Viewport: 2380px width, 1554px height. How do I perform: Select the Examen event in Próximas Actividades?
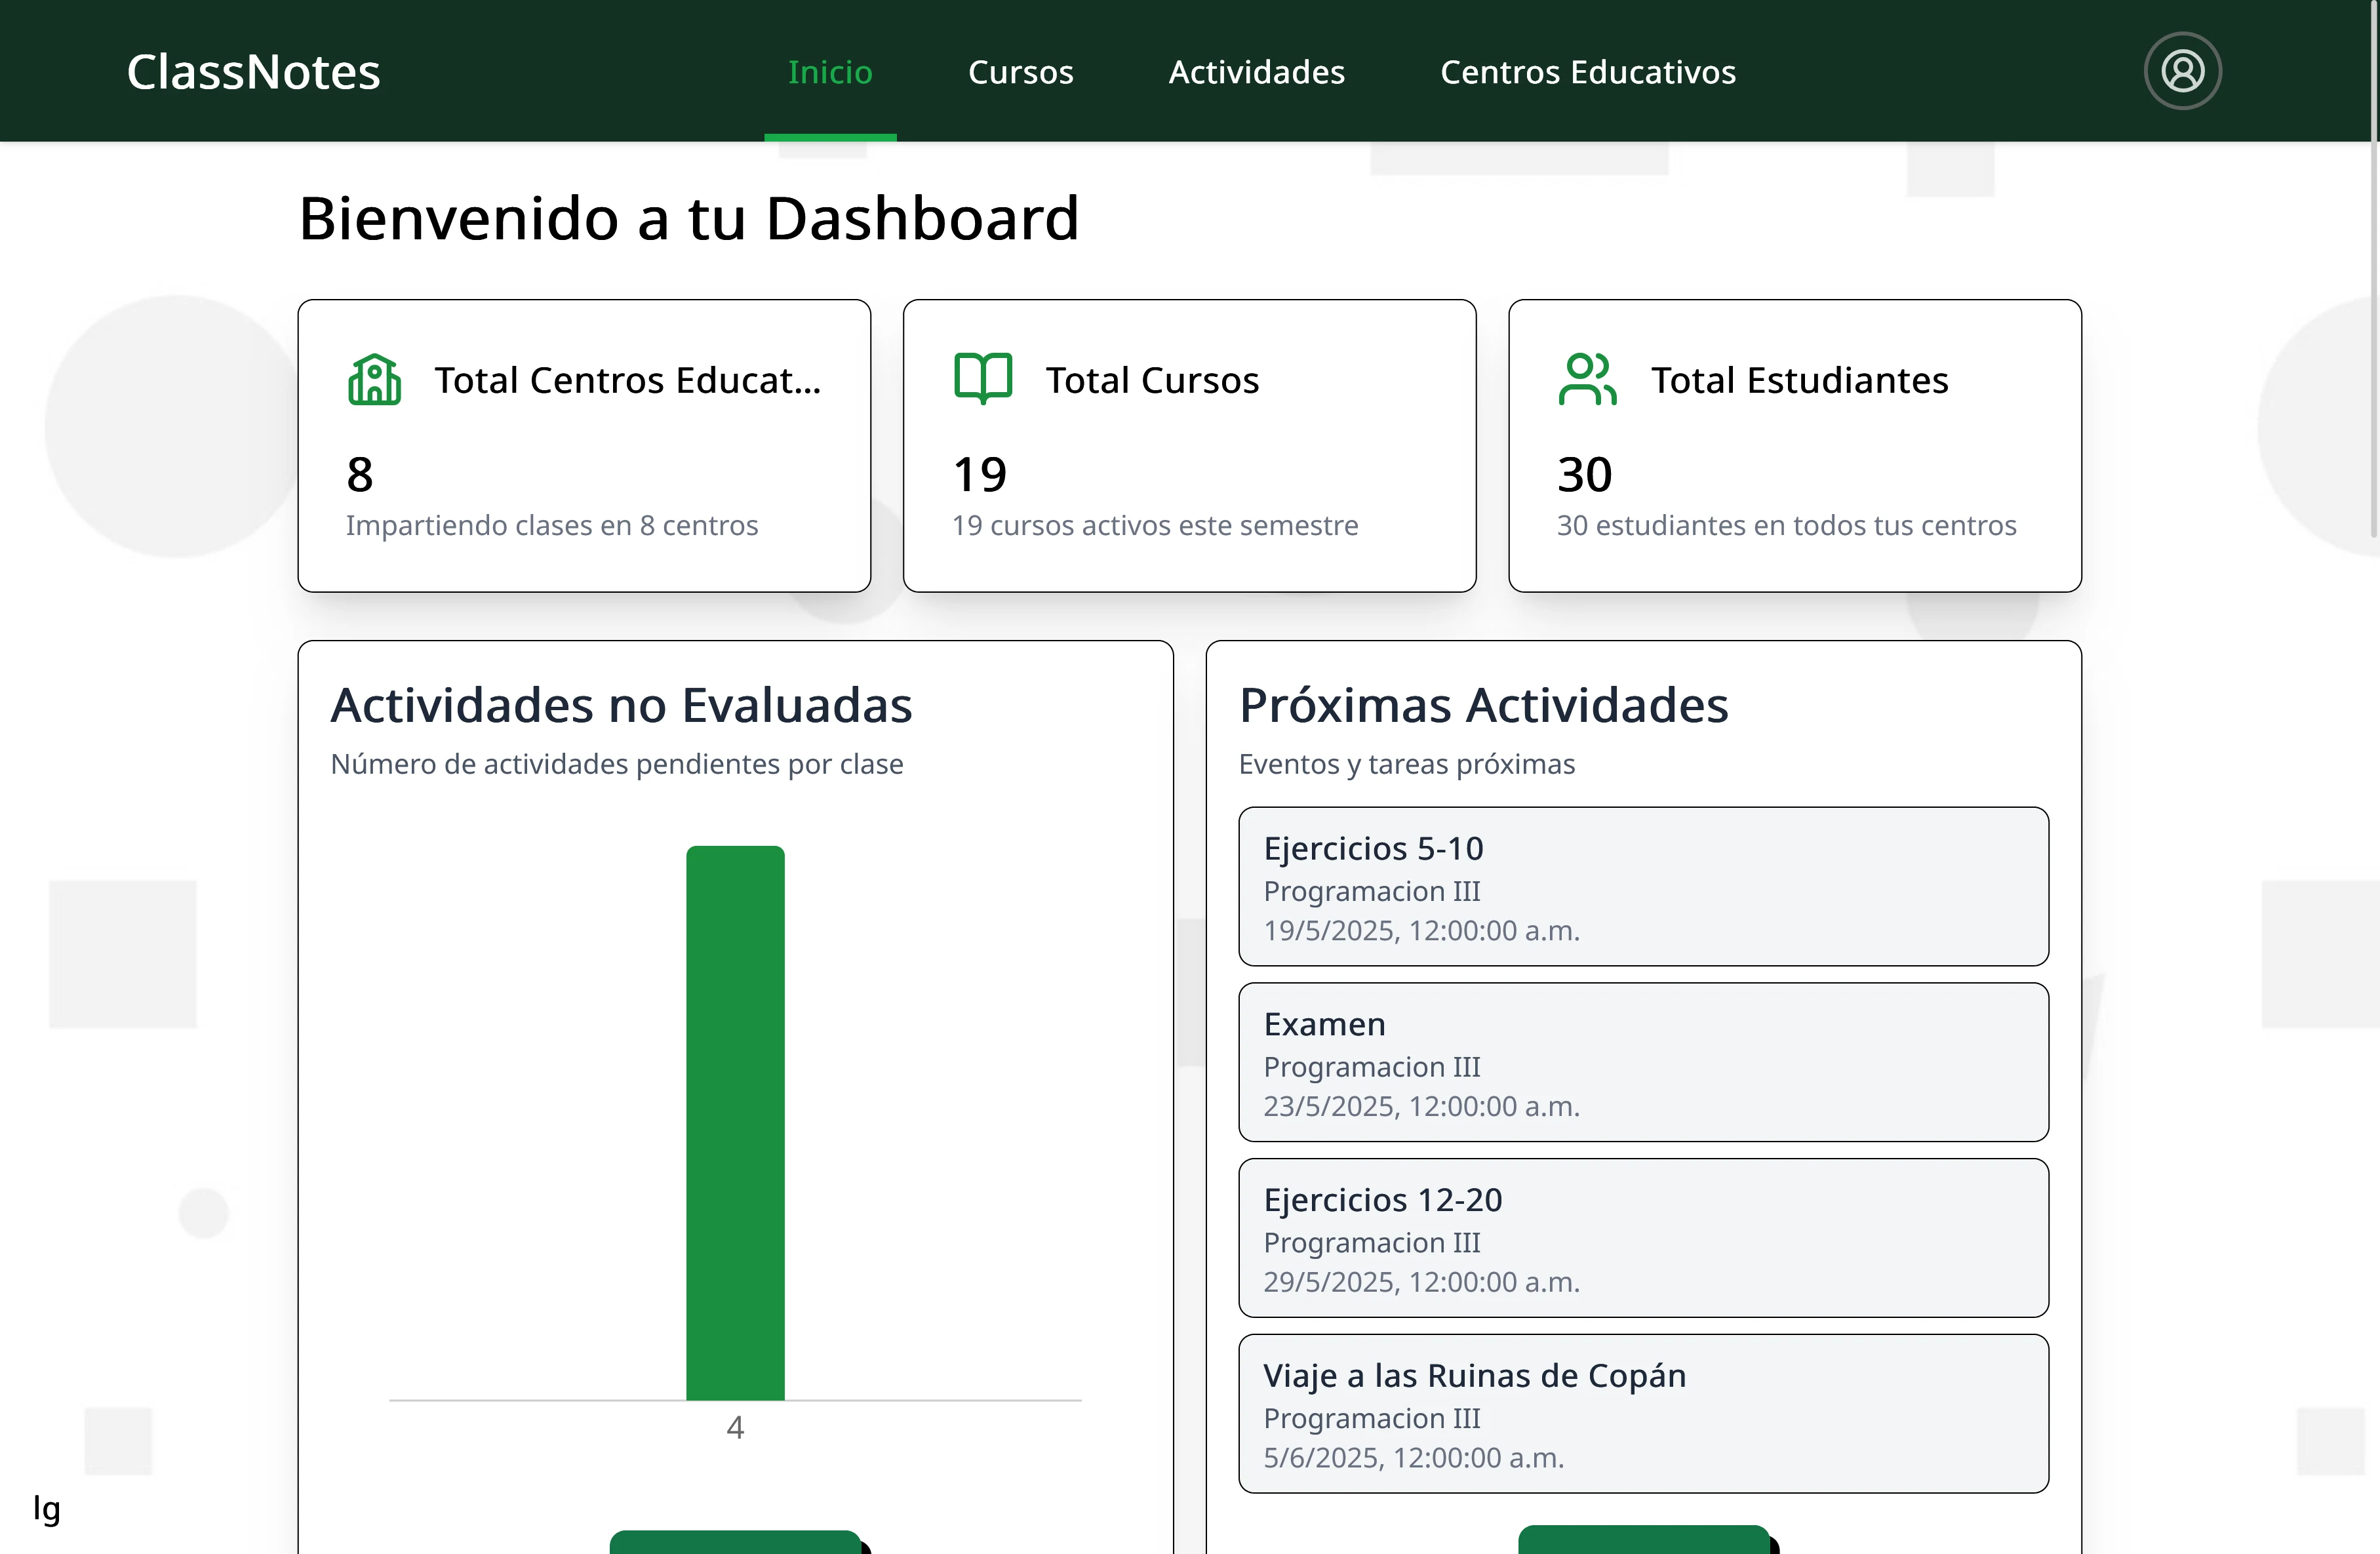pyautogui.click(x=1644, y=1062)
